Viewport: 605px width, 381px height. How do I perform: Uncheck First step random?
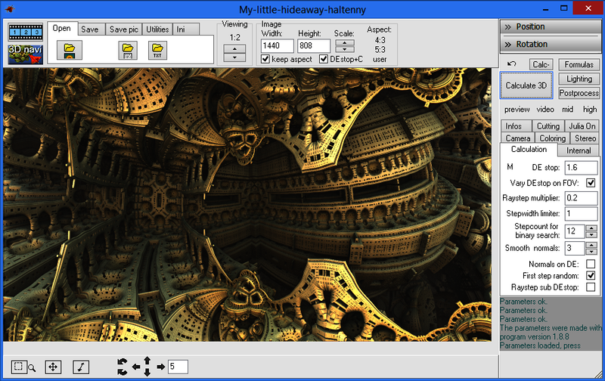click(x=591, y=276)
